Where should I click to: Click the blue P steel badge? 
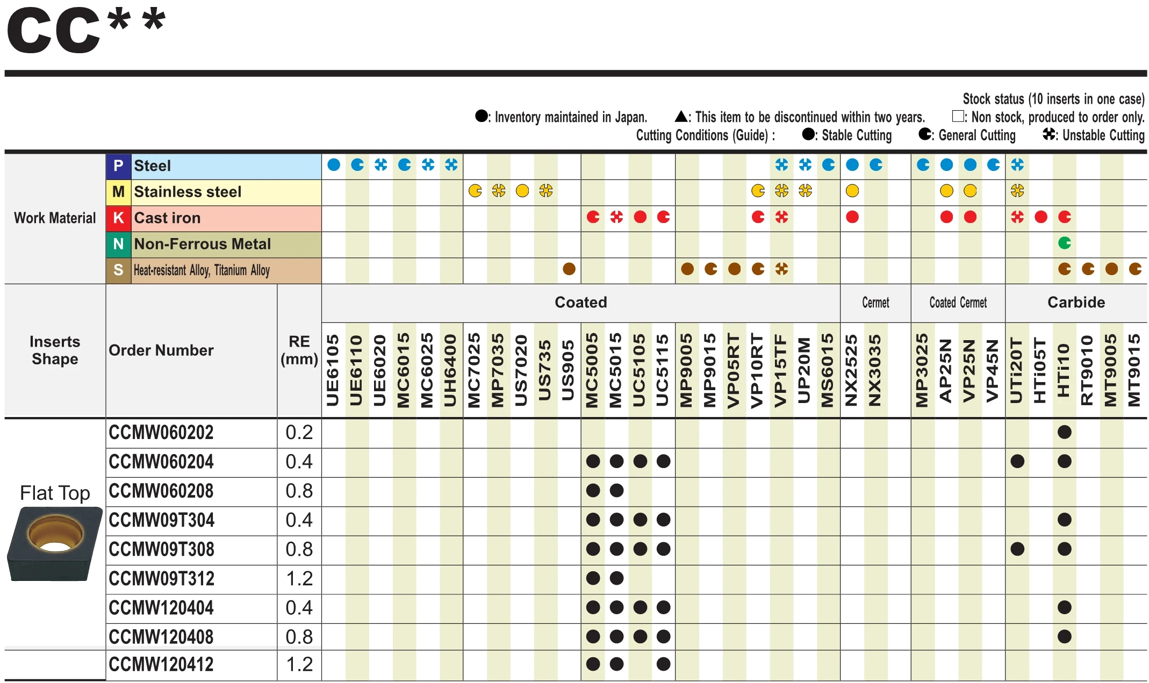point(118,166)
